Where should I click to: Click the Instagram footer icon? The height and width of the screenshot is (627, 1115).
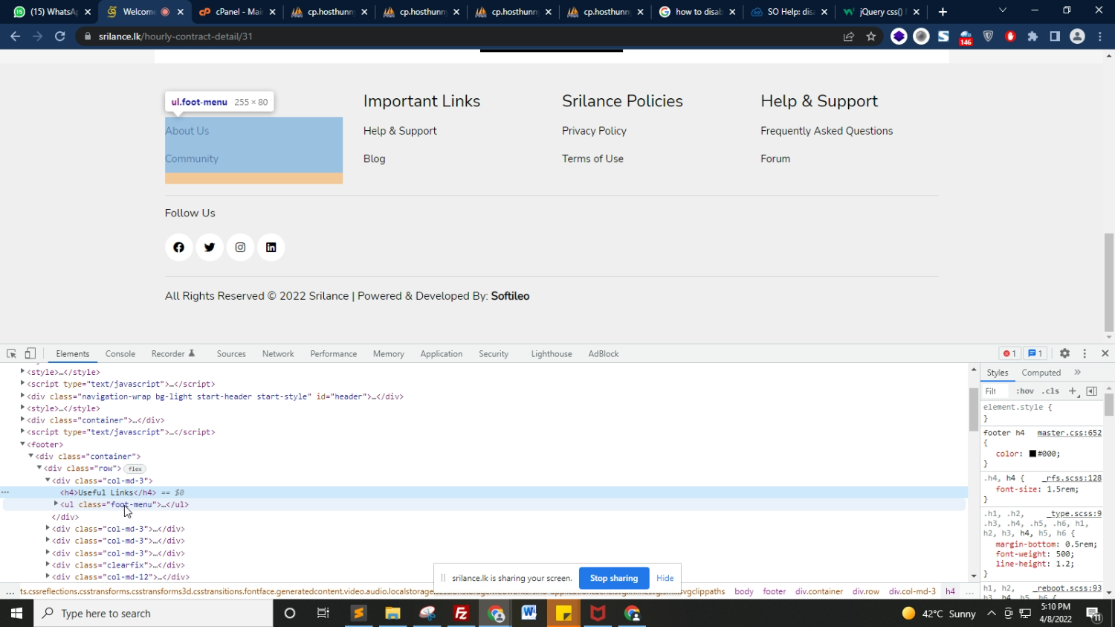pos(240,248)
